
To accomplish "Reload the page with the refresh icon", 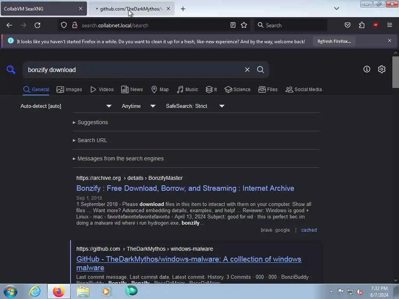I will coord(37,25).
